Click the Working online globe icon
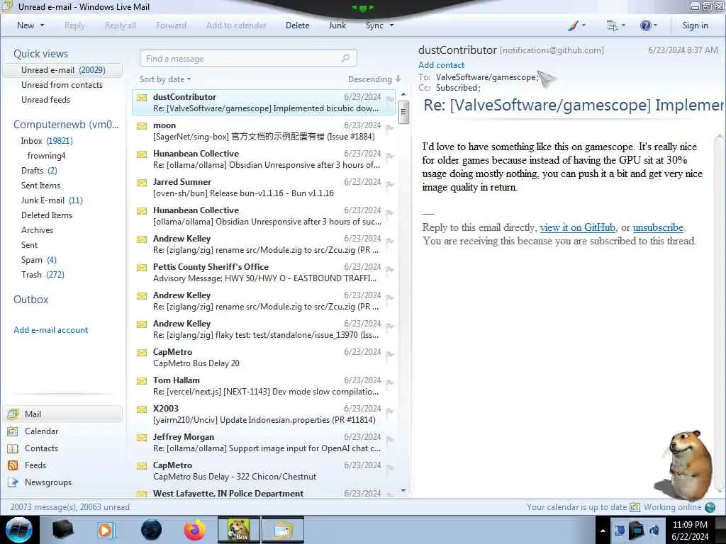 [710, 507]
